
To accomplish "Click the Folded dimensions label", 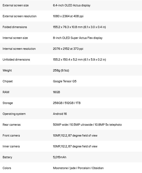I will [x=15, y=27].
